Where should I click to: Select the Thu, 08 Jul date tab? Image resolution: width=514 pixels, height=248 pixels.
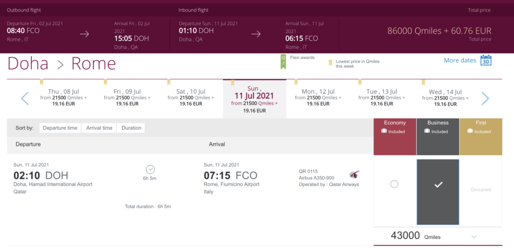64,98
